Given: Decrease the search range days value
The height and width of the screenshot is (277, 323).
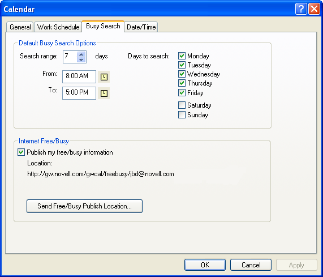Looking at the screenshot, I should tap(81, 59).
